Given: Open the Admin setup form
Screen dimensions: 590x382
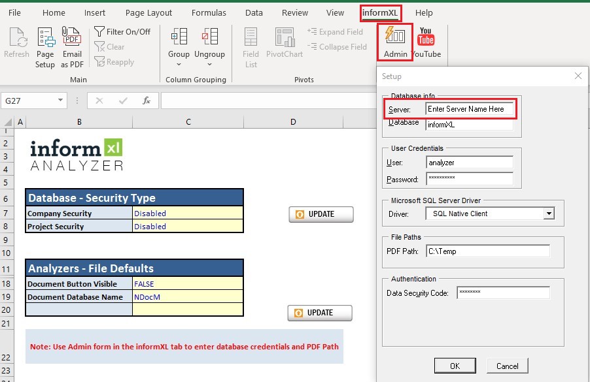Looking at the screenshot, I should point(394,42).
